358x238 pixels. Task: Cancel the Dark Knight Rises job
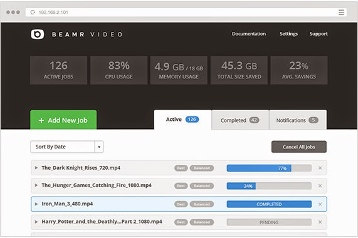[x=320, y=168]
